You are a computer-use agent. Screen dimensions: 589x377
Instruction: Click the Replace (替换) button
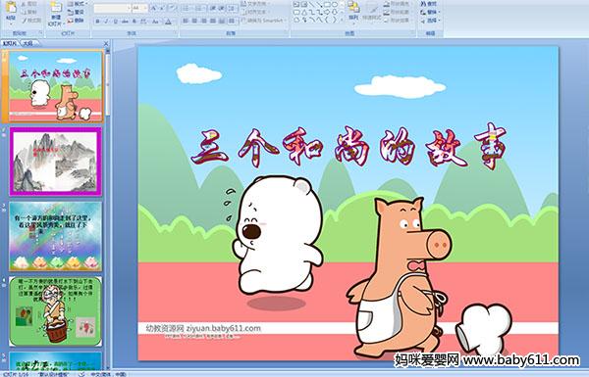(430, 12)
